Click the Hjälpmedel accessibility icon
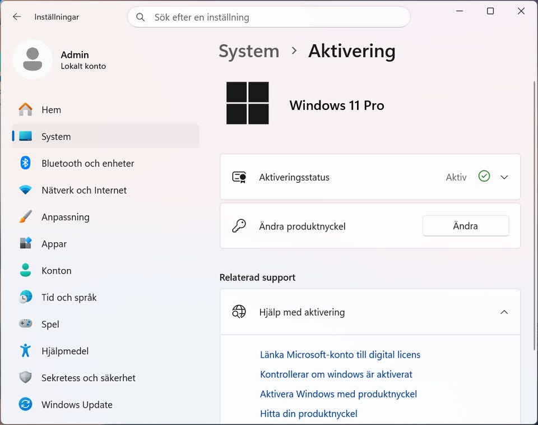The width and height of the screenshot is (538, 425). [x=25, y=350]
